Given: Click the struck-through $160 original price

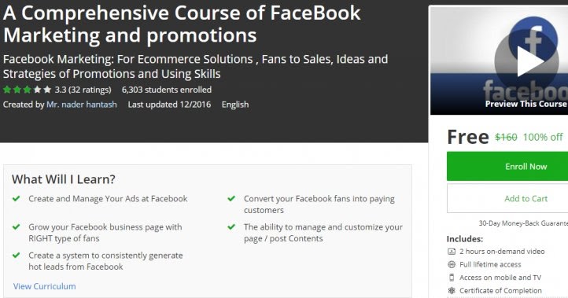Looking at the screenshot, I should click(506, 138).
